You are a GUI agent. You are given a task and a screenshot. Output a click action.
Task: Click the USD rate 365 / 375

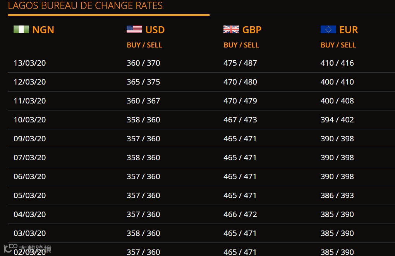(x=143, y=82)
